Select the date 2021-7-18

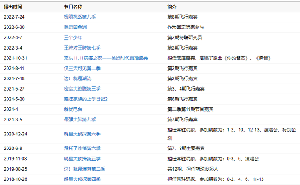14,79
